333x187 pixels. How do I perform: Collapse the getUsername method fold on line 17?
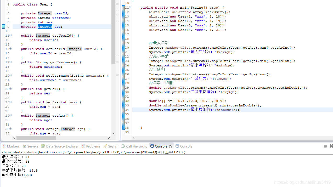coord(10,62)
